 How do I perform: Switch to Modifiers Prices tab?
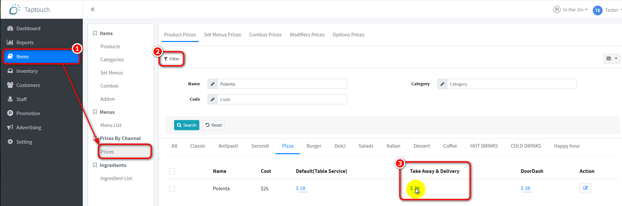pos(307,35)
